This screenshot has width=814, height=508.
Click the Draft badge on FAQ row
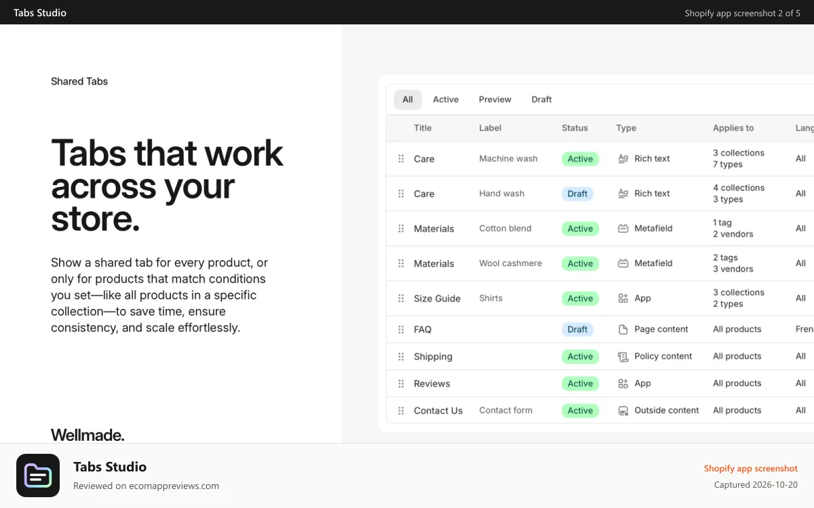pyautogui.click(x=577, y=329)
